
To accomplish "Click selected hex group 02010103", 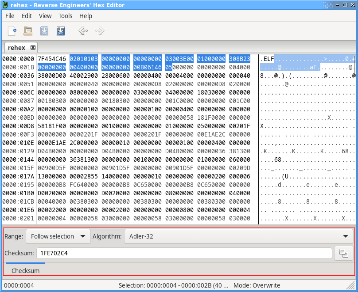I will point(84,59).
